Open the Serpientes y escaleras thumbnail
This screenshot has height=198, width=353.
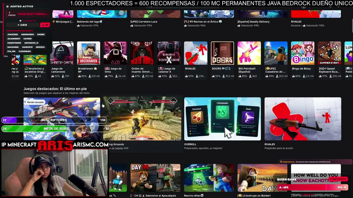point(35,60)
